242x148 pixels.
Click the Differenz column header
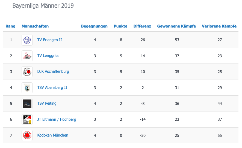tap(142, 26)
